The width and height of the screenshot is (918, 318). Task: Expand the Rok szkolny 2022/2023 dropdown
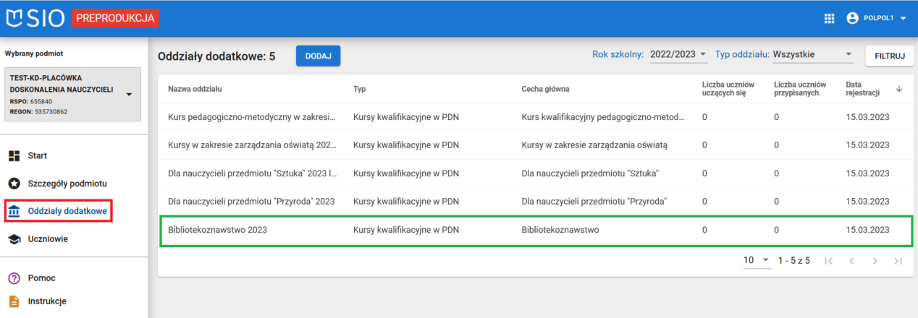pyautogui.click(x=702, y=54)
